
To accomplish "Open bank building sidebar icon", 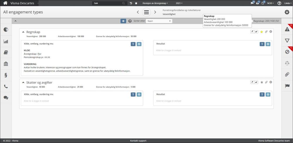I will click(6, 64).
